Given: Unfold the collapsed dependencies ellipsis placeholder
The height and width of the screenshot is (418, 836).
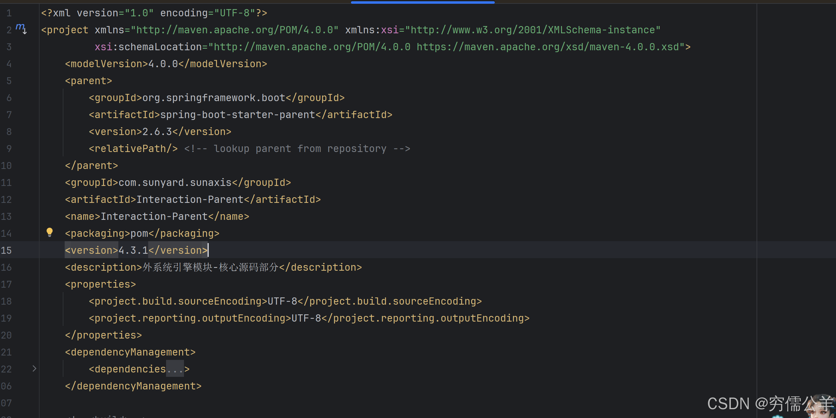Looking at the screenshot, I should 175,369.
